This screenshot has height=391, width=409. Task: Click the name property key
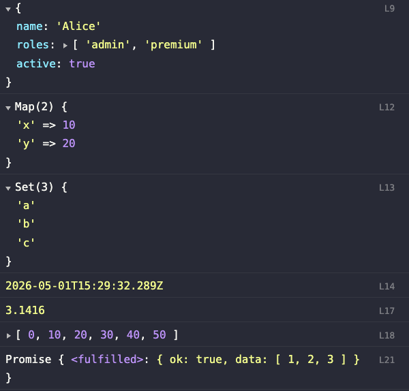pos(29,27)
